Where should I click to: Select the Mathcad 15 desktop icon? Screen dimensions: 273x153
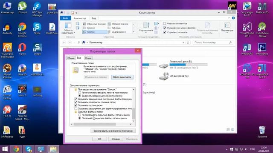[262, 8]
